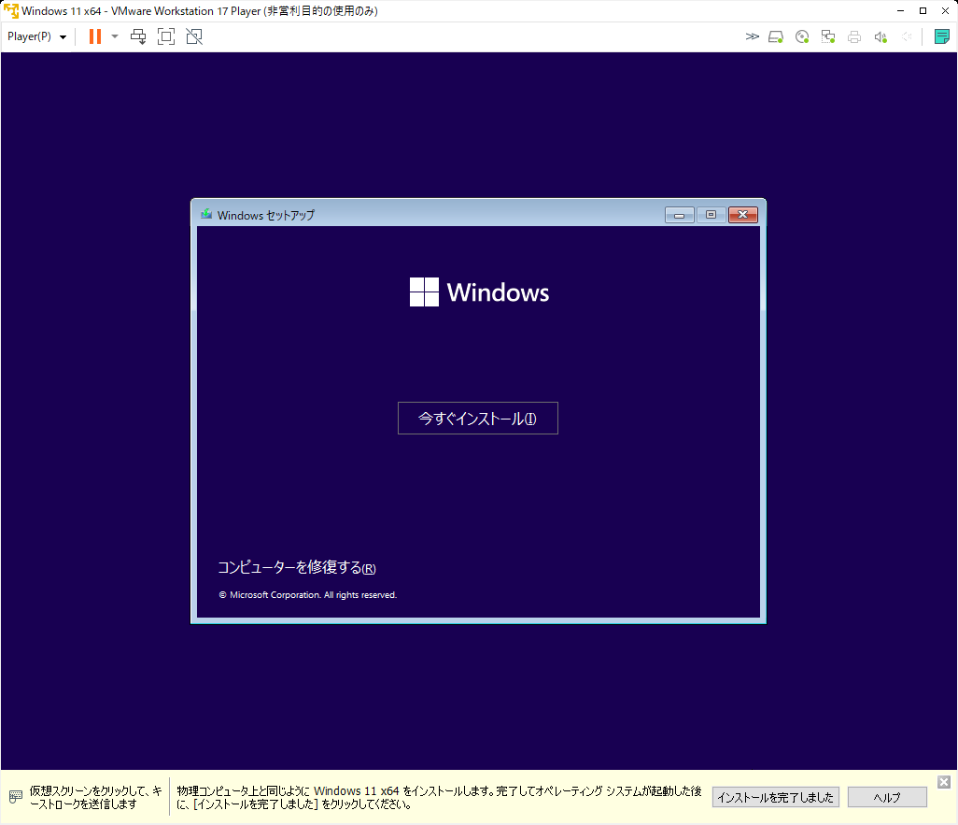Open the teal message log note icon
Viewport: 958px width, 825px height.
[941, 36]
